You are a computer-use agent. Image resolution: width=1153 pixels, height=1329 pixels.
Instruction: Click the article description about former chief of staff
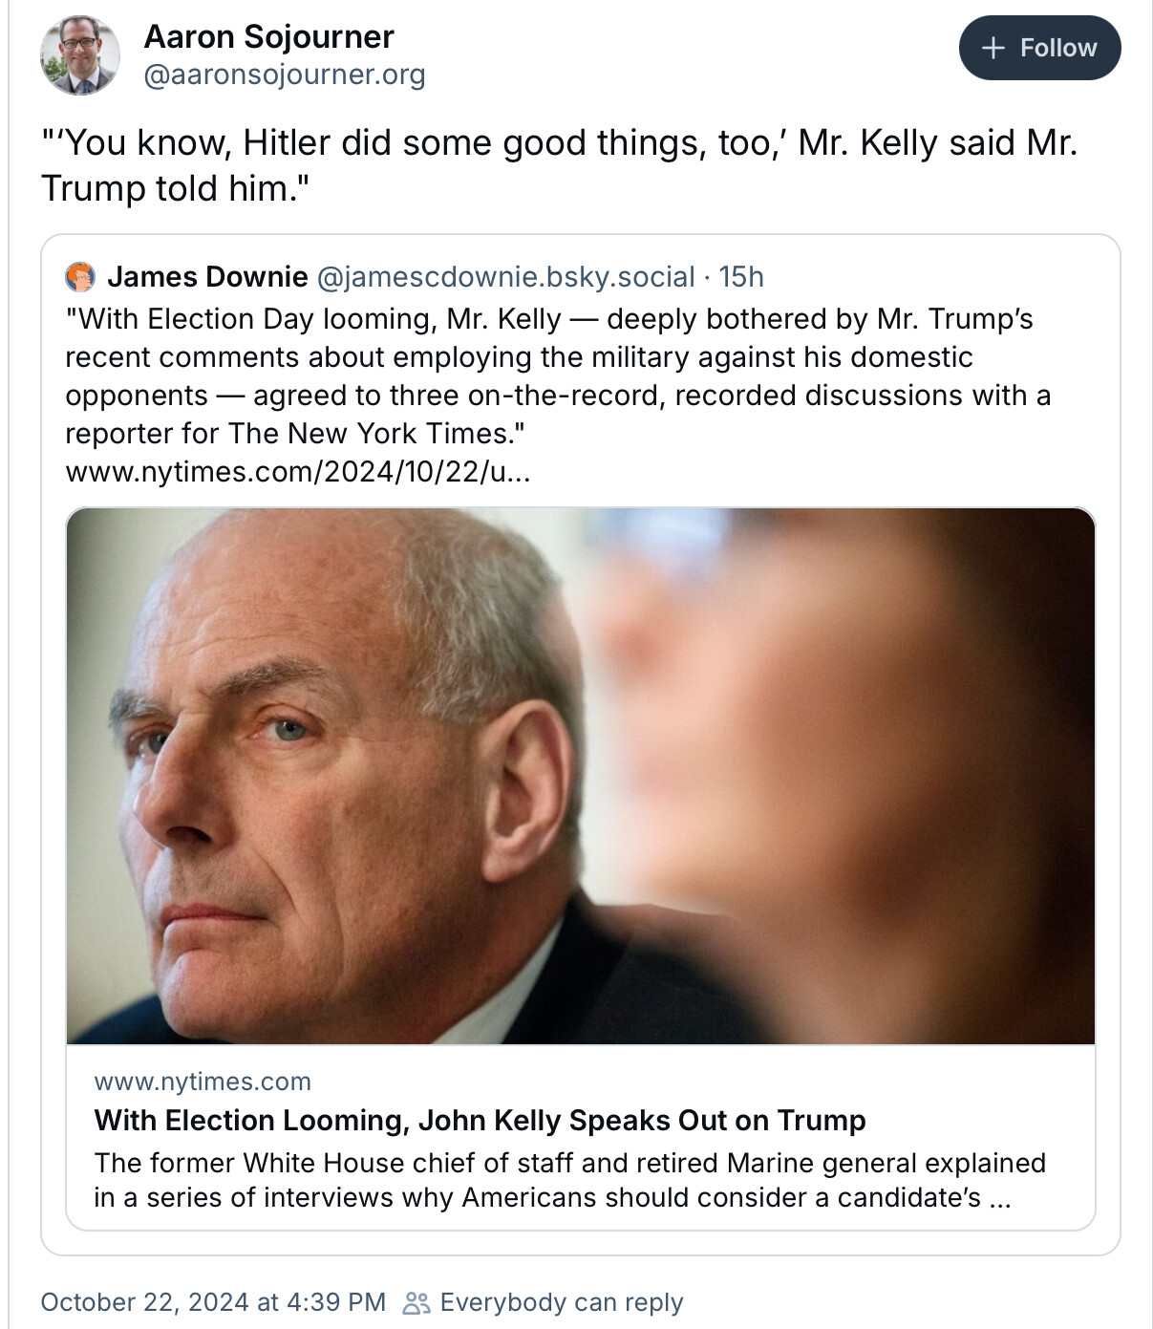(x=569, y=1180)
